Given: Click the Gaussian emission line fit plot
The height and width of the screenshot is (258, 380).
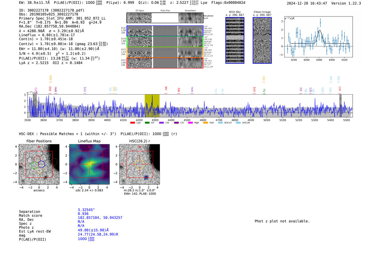Looking at the screenshot, I should point(318,37).
